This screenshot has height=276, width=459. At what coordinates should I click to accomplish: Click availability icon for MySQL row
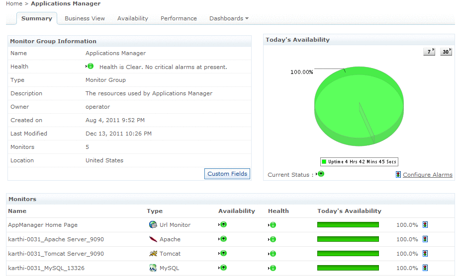point(223,267)
